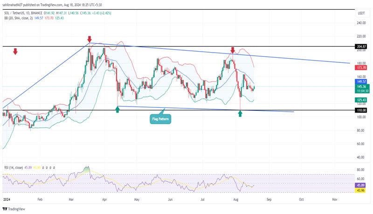Click the Nov label on time axis

[335, 200]
